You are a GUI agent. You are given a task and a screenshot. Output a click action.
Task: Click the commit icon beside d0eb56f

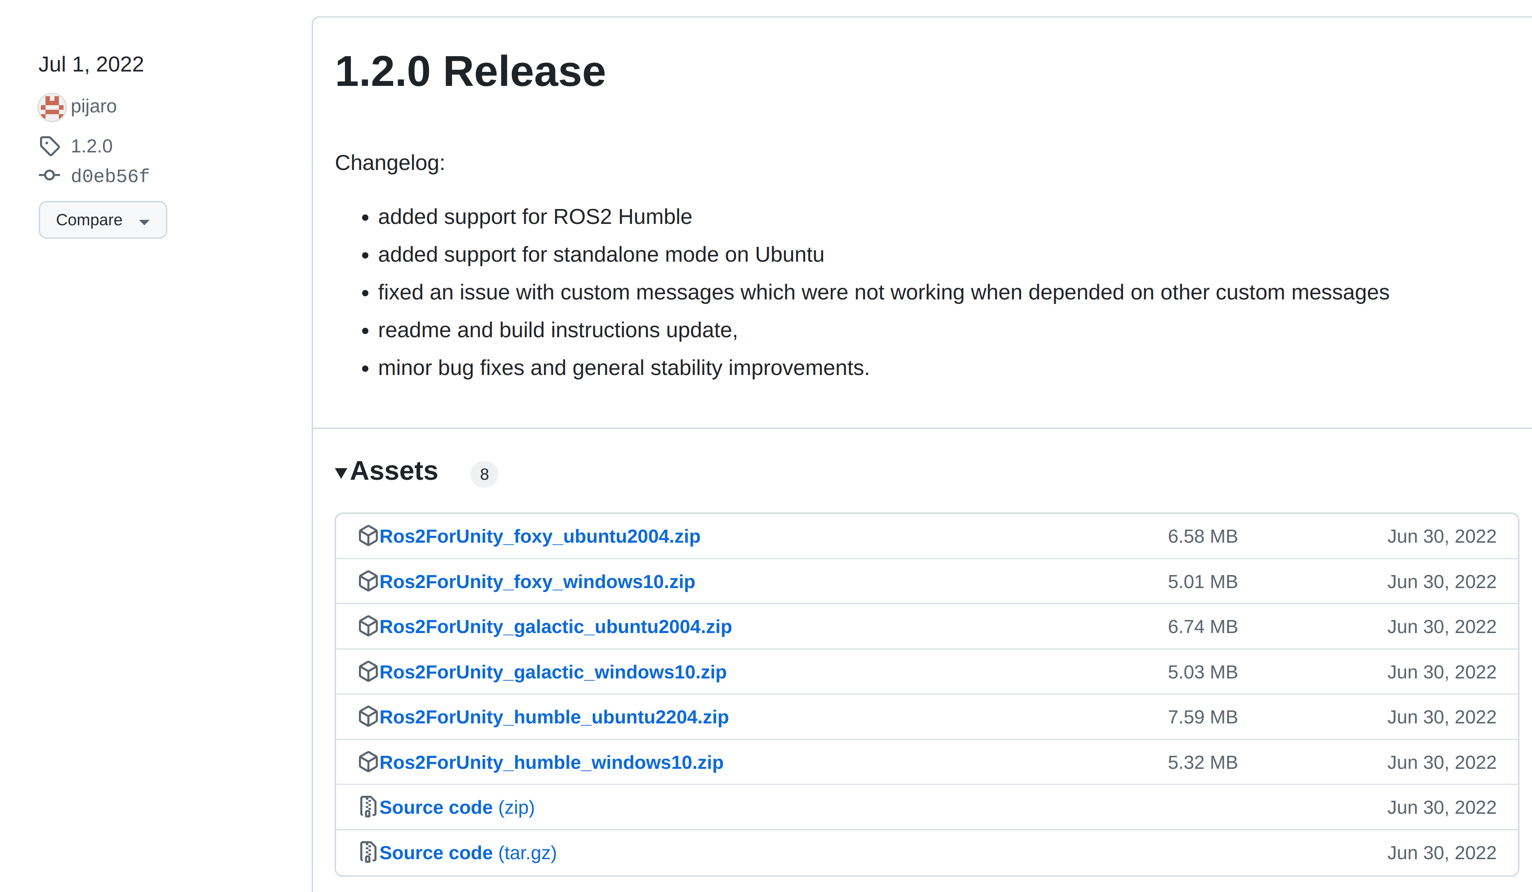49,176
